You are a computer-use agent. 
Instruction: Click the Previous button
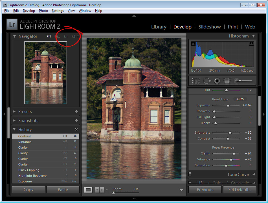click(x=205, y=190)
